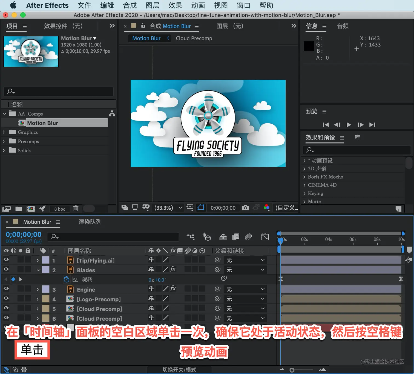
Task: Expand the Engine layer properties
Action: tap(38, 289)
